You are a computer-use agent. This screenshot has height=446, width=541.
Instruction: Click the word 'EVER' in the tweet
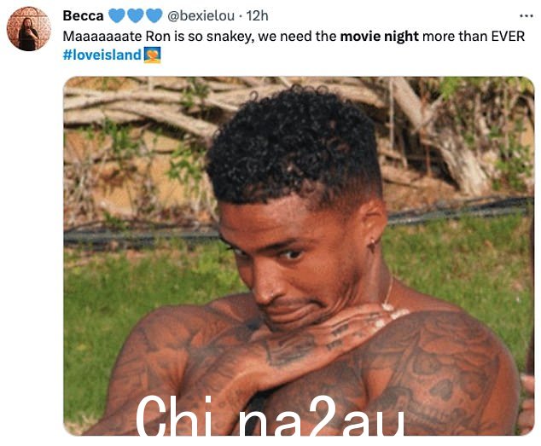(508, 36)
